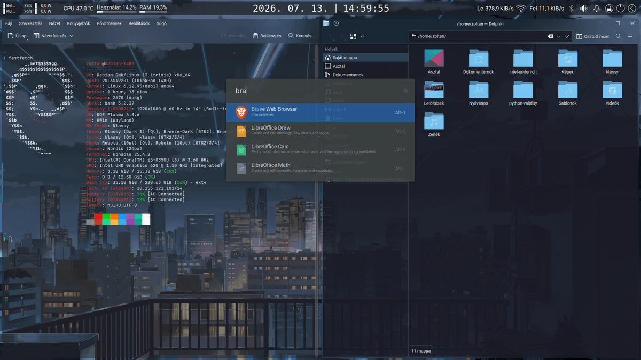Open the LibreOffice Math result

tap(320, 168)
